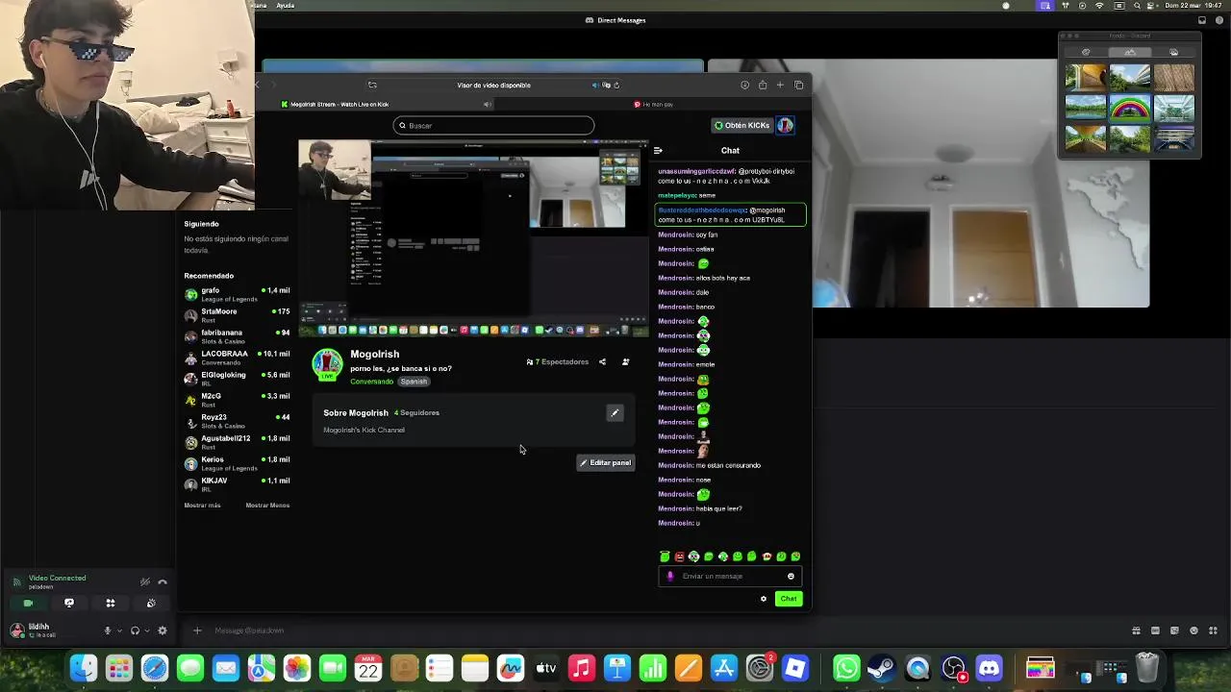Viewport: 1231px width, 692px height.
Task: Open KIKJAV recommended channel
Action: 237,484
